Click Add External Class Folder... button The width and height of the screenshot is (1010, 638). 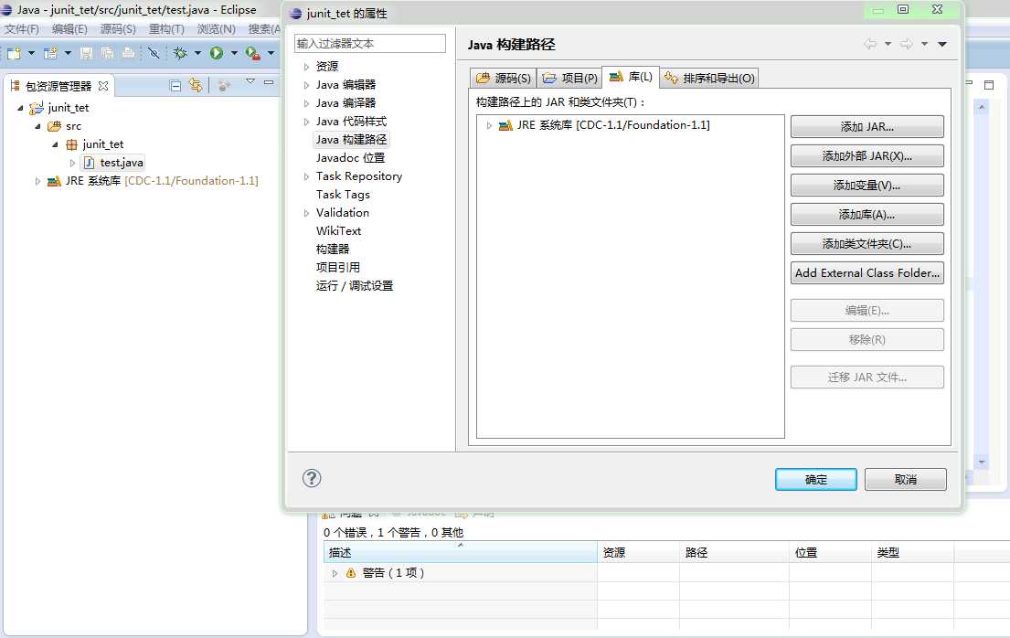[867, 272]
